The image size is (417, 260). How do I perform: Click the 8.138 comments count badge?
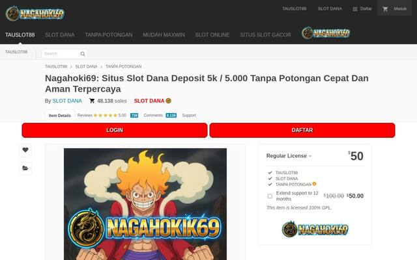(x=171, y=116)
